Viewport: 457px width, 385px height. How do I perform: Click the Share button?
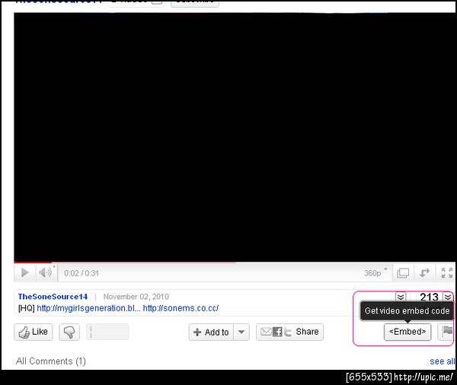pos(289,332)
